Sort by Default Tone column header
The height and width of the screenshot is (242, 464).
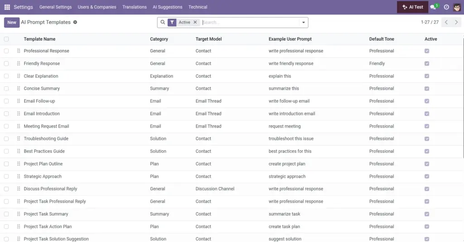click(x=382, y=39)
